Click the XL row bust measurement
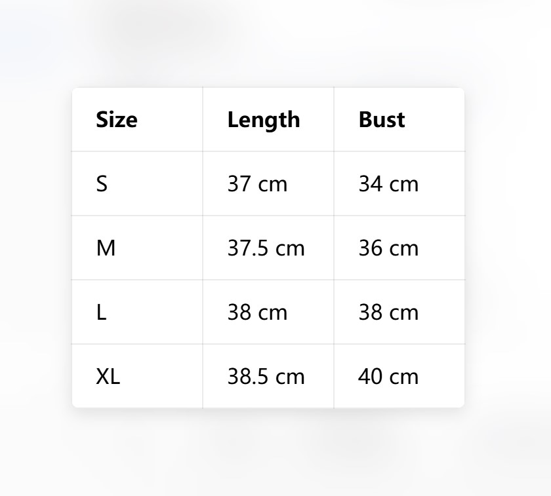The image size is (551, 496). [388, 377]
